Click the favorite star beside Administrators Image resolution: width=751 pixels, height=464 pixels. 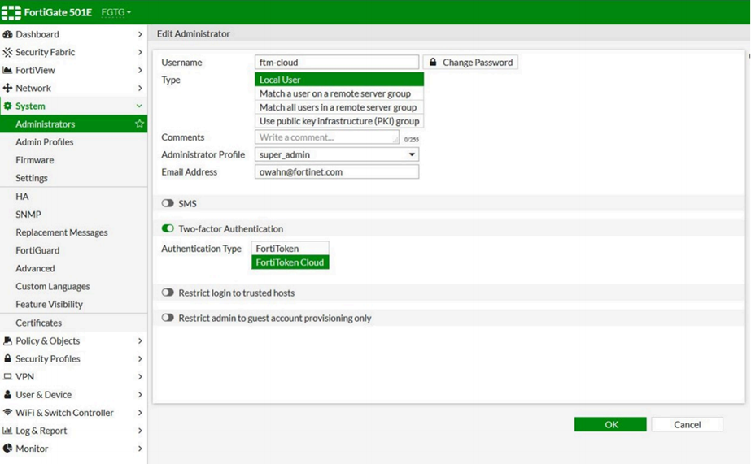pos(139,124)
